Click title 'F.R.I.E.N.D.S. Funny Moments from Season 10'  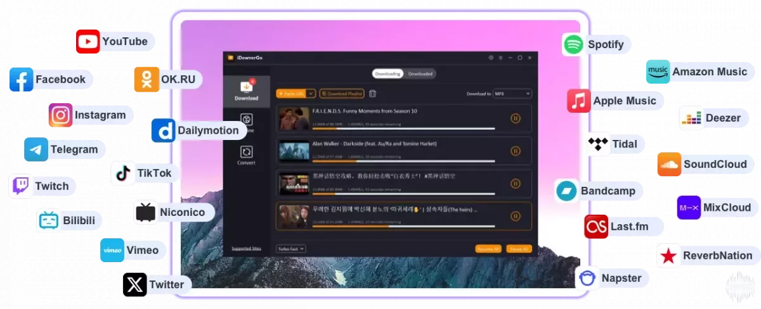(365, 111)
